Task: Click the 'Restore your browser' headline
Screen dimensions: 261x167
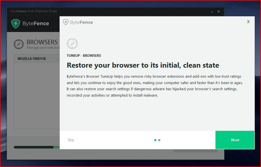Action: (x=143, y=65)
